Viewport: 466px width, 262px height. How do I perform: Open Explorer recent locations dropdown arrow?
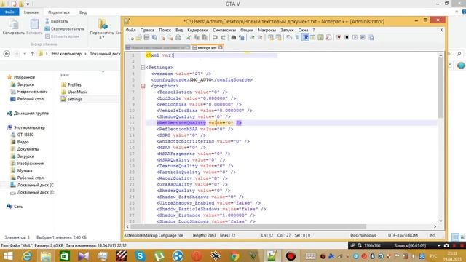pos(25,54)
